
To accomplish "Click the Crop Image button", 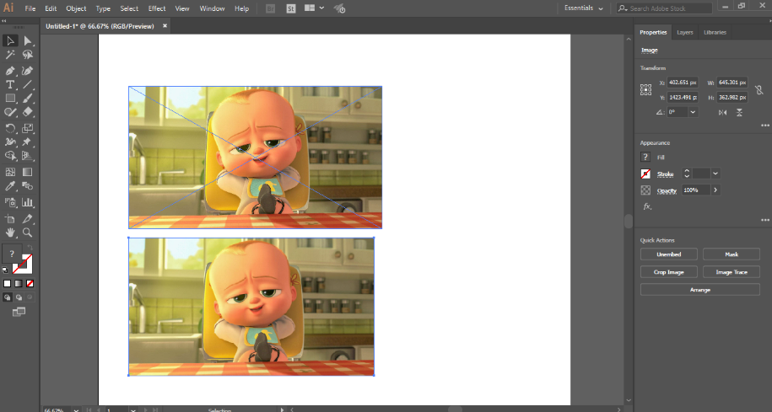I will (x=668, y=272).
